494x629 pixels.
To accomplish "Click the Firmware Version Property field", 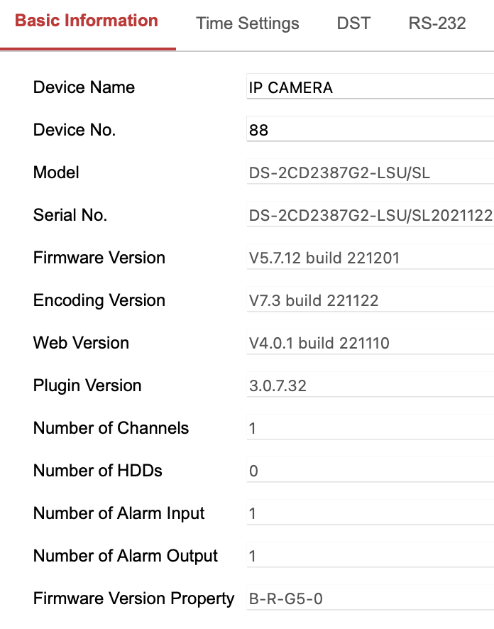I will (369, 598).
